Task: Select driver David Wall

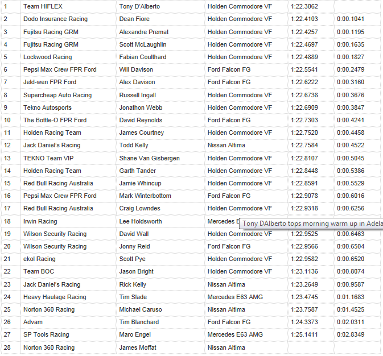Action: (x=134, y=234)
